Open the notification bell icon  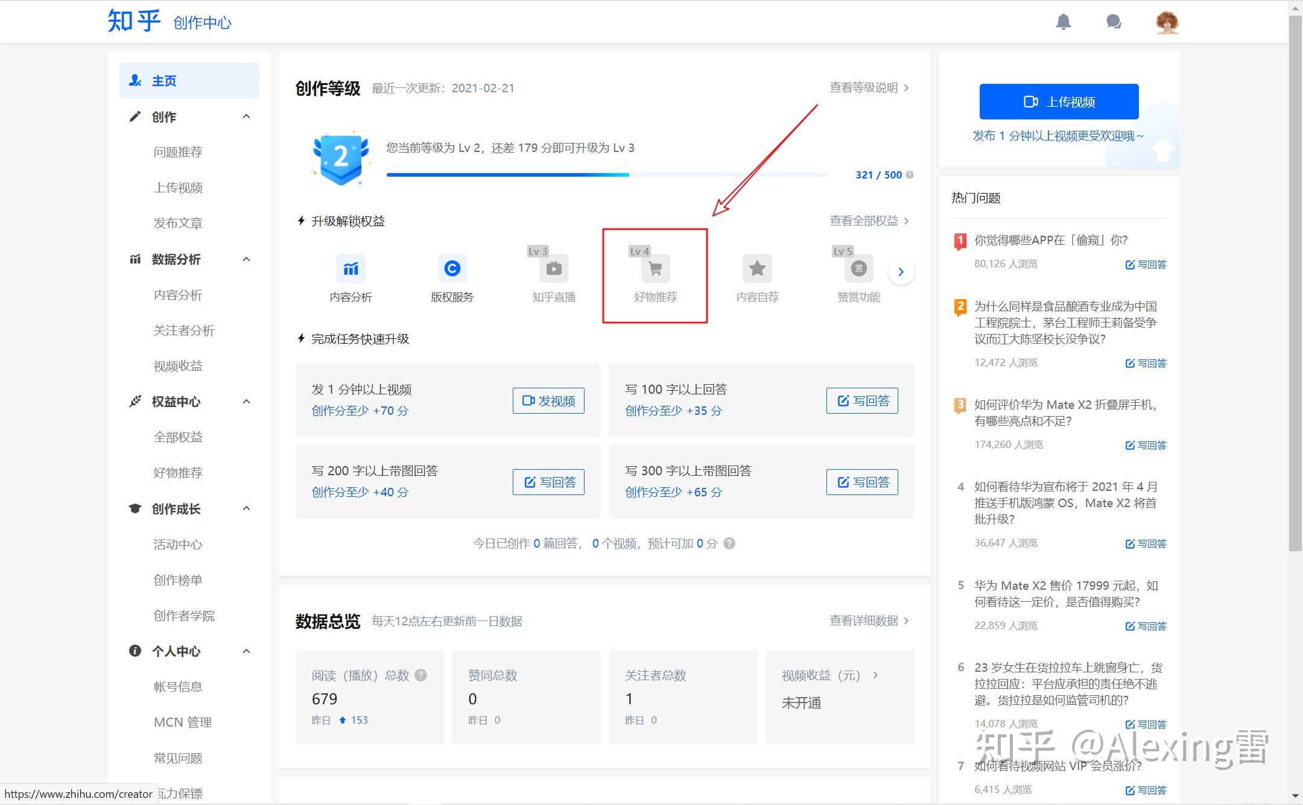click(x=1064, y=21)
